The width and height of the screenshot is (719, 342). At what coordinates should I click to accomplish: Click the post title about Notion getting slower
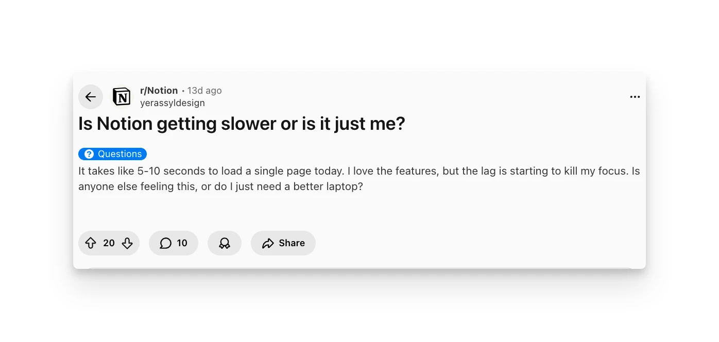(x=242, y=124)
